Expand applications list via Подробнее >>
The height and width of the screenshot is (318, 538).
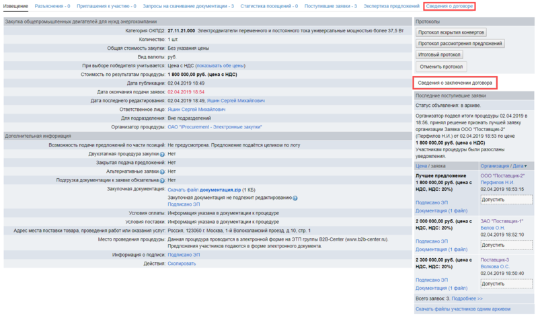tap(466, 299)
